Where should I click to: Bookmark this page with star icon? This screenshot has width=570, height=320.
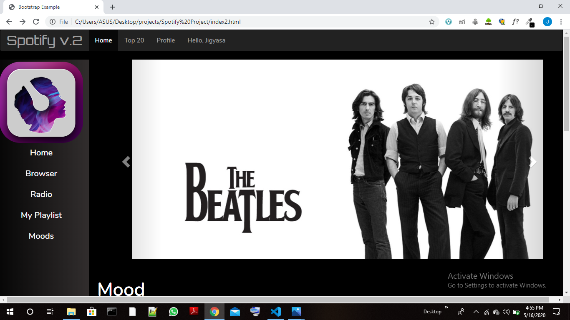(x=432, y=22)
